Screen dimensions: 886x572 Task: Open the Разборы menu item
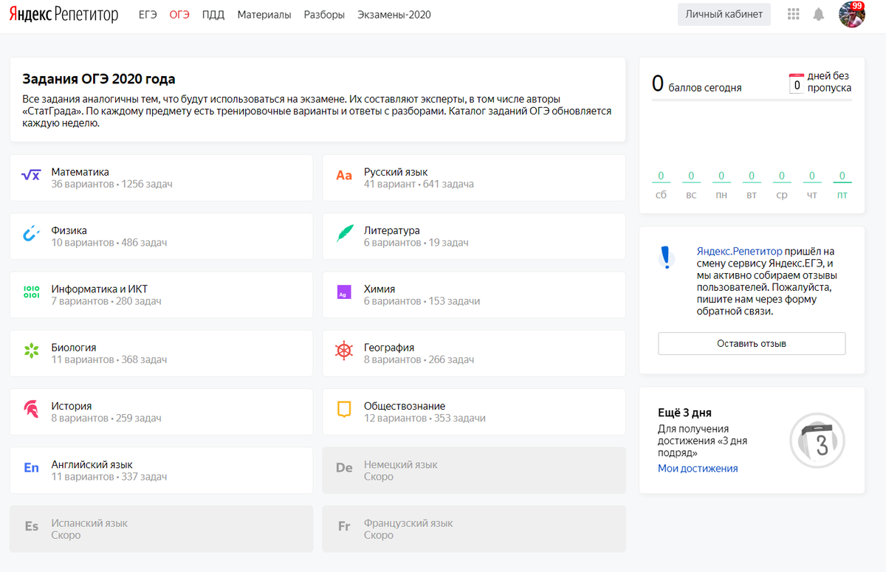324,15
